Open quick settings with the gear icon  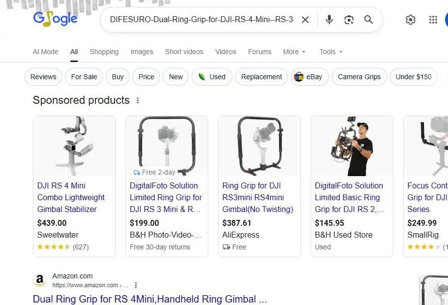click(411, 20)
